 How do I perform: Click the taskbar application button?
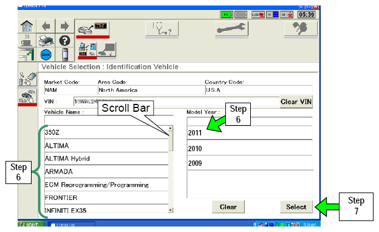coord(71,225)
